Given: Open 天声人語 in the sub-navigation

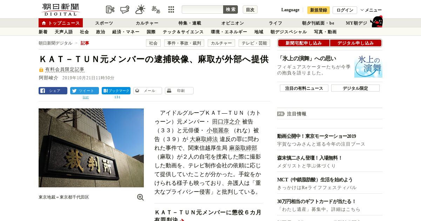Looking at the screenshot, I should click(x=64, y=32).
